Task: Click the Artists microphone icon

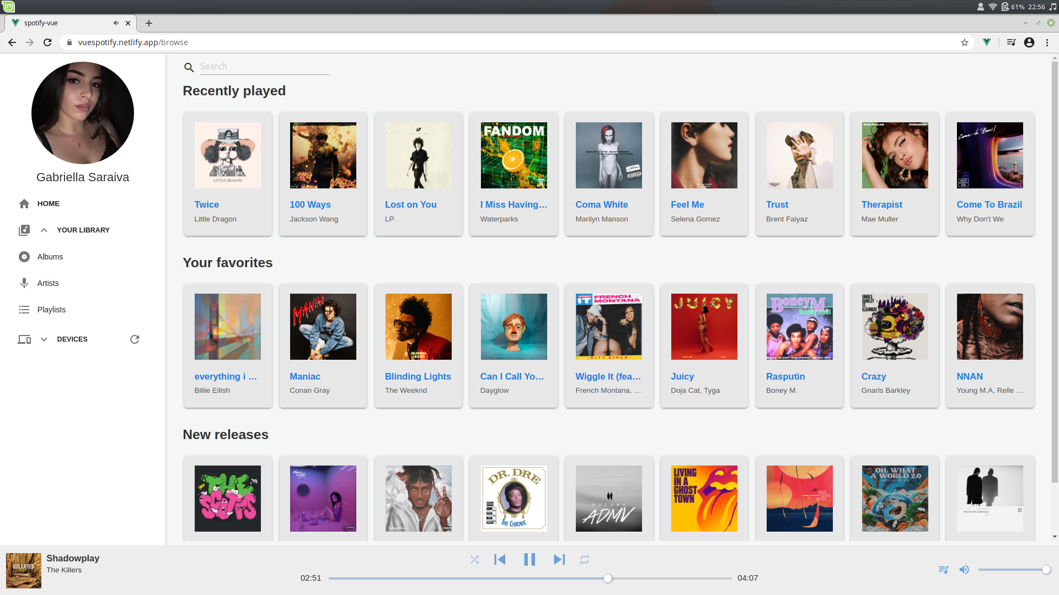Action: tap(24, 283)
